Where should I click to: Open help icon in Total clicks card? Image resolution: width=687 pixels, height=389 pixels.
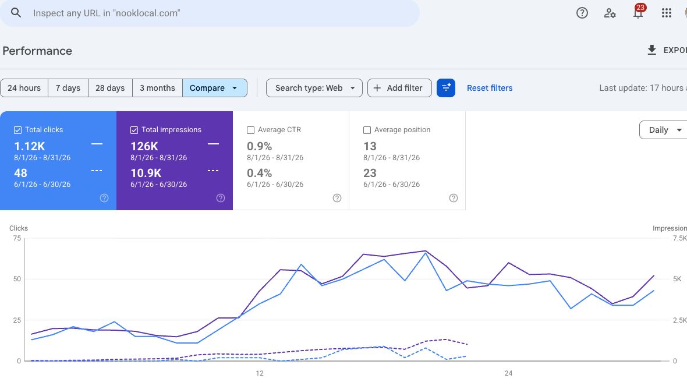coord(104,198)
